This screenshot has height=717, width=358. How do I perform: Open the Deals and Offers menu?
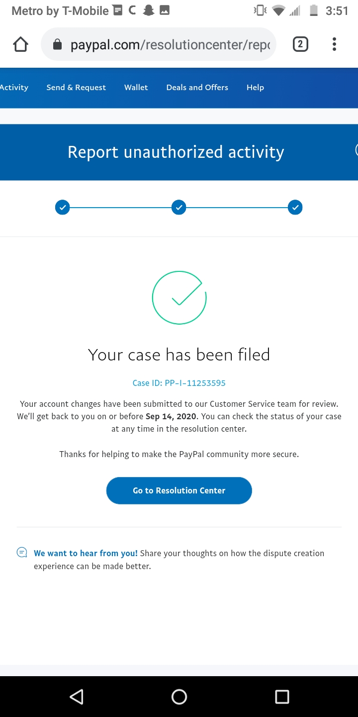(197, 88)
